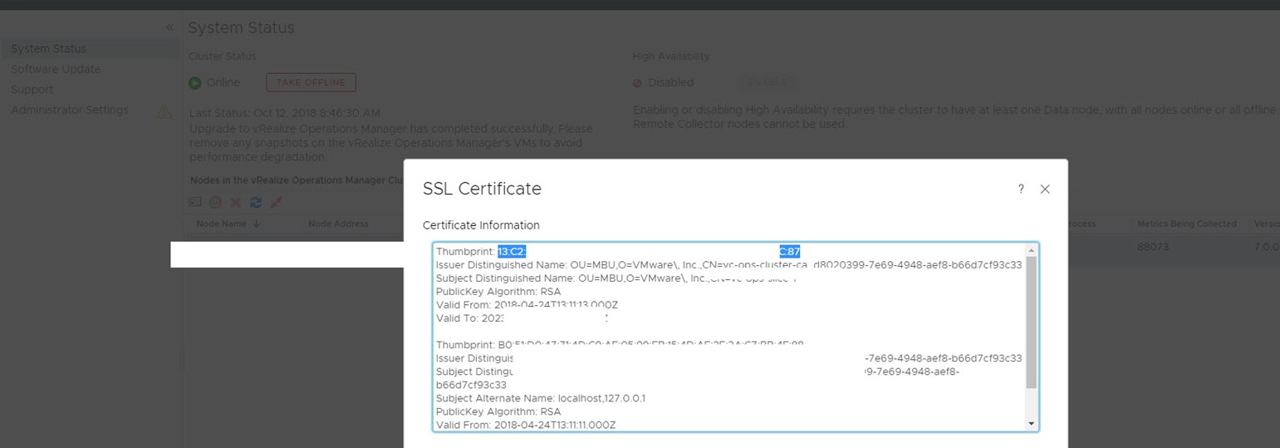Open help with the question mark icon
1280x448 pixels.
tap(1021, 189)
